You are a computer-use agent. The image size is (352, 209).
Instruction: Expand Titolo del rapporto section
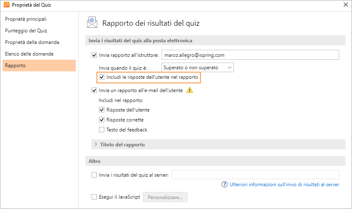tap(122, 145)
